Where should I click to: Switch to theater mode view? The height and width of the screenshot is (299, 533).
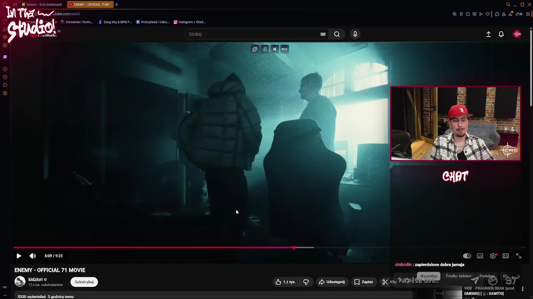click(x=506, y=256)
